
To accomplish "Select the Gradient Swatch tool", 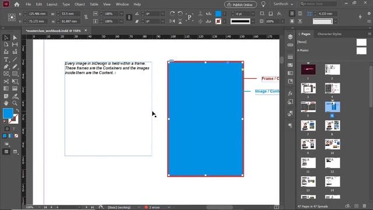I will pos(6,89).
